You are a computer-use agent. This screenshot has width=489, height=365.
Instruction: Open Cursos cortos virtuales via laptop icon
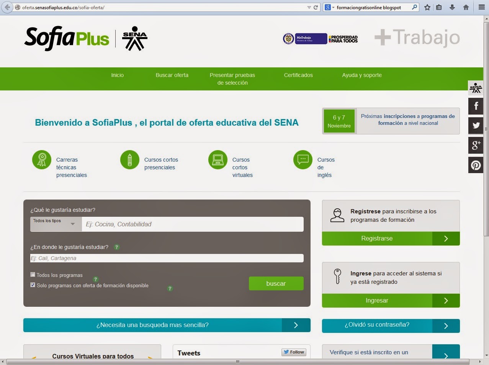(x=218, y=159)
